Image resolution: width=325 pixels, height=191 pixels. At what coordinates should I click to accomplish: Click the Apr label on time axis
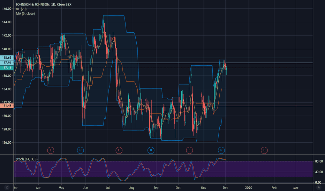click(38, 188)
